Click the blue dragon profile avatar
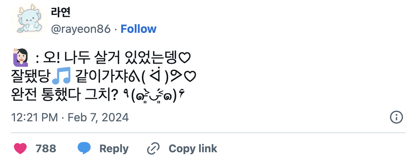 [x=29, y=20]
